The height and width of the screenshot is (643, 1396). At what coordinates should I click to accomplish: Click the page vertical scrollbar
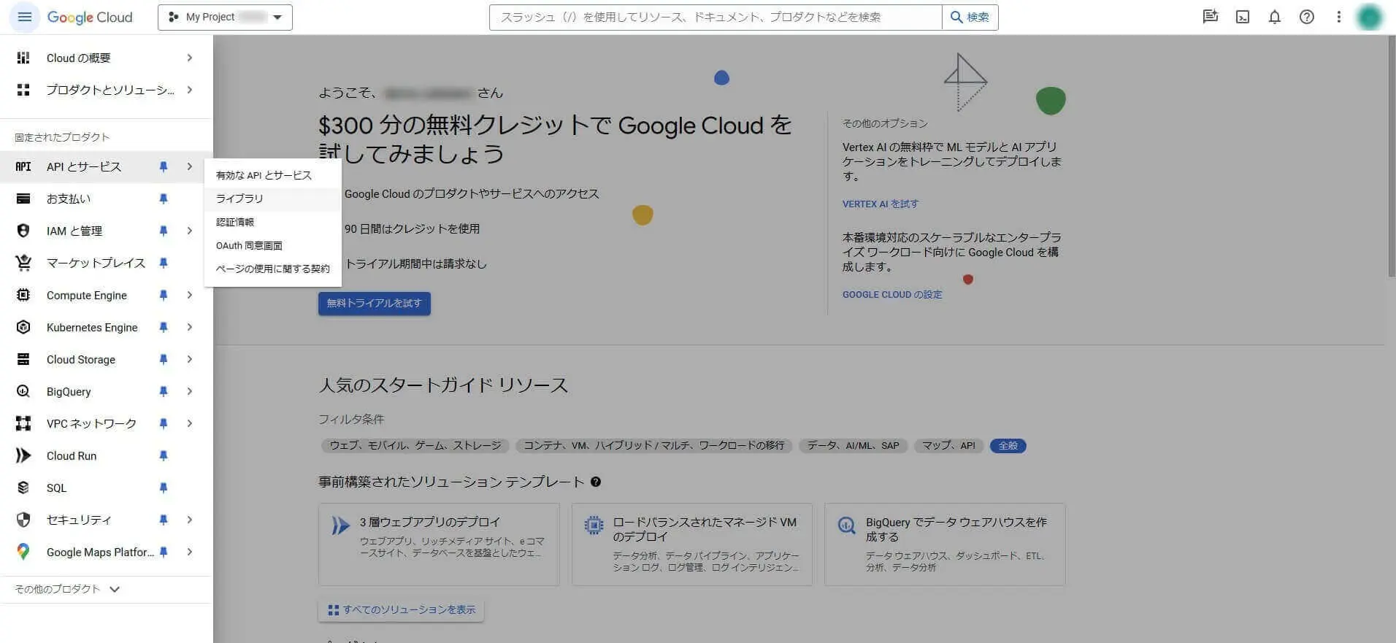click(x=1391, y=157)
